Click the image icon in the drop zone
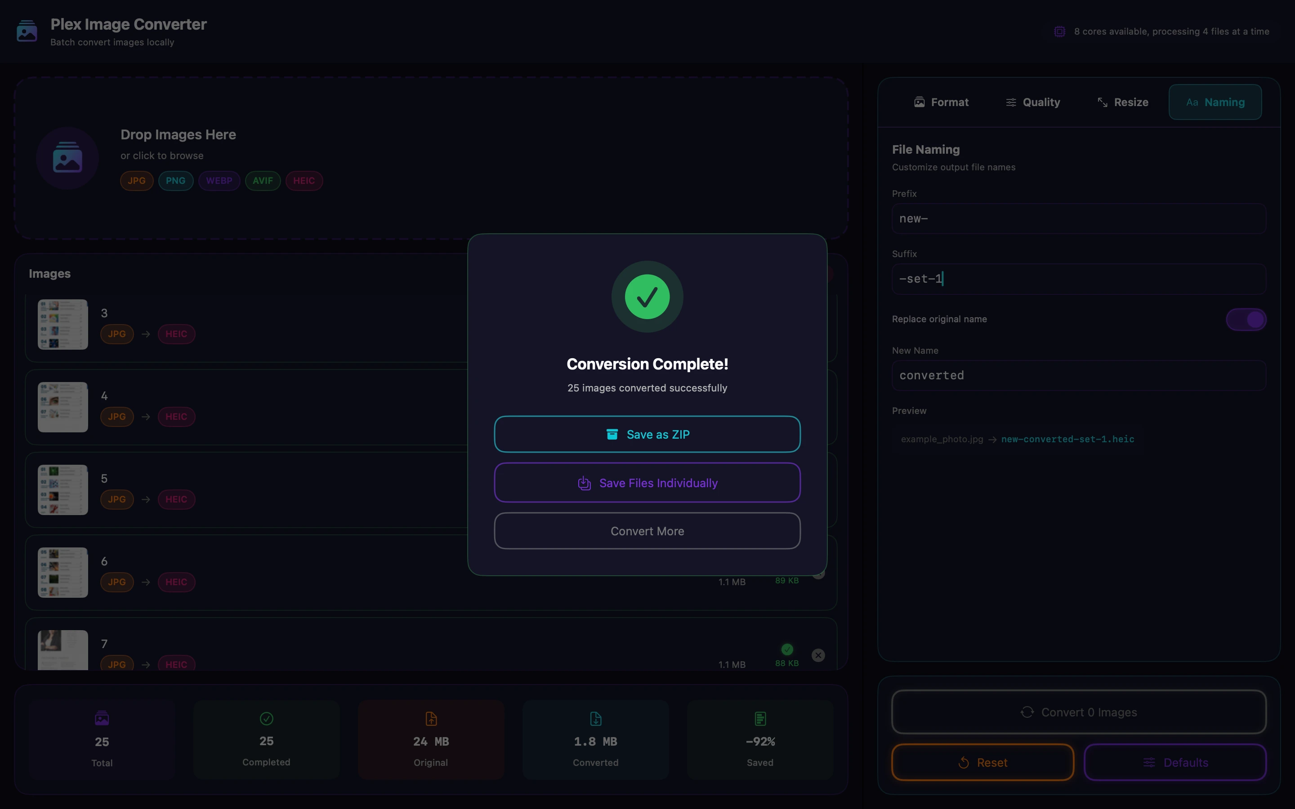The image size is (1295, 809). point(67,158)
